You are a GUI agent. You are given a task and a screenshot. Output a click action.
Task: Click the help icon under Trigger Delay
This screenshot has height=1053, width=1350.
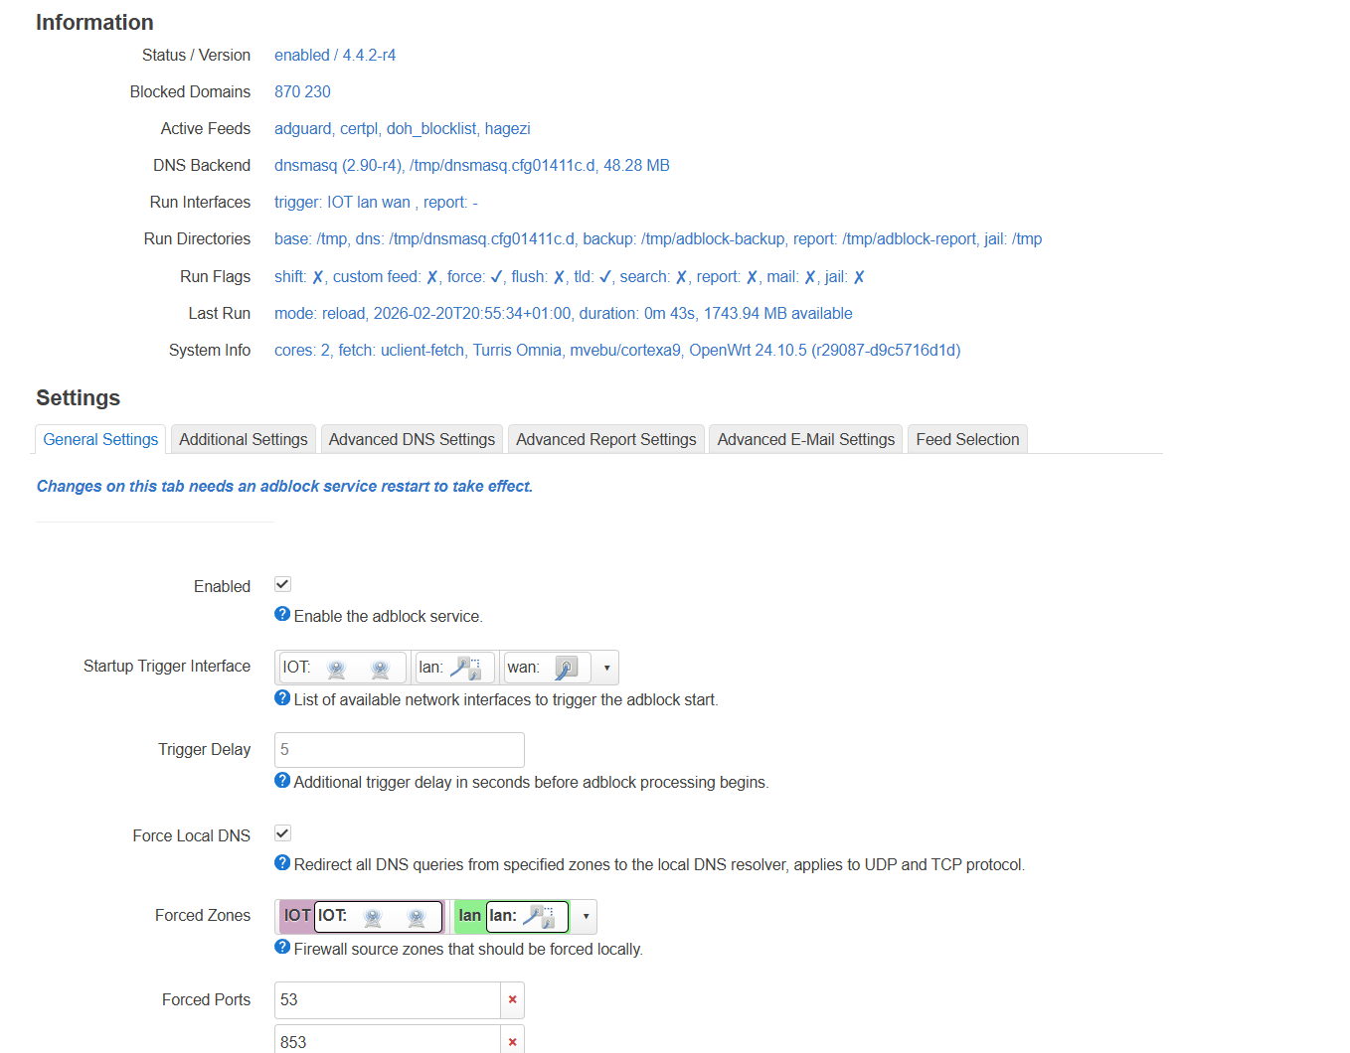(282, 781)
